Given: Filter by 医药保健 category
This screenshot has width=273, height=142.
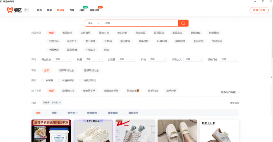Looking at the screenshot, I should tap(72, 50).
